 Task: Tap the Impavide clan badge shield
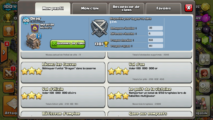tap(35, 28)
